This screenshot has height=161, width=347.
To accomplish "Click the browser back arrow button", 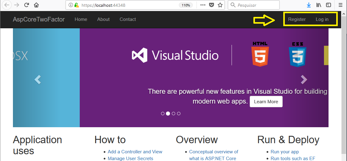I will (x=7, y=5).
